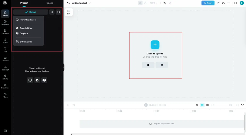This screenshot has height=135, width=246.
Task: Choose Dropbox menu item
Action: click(28, 33)
